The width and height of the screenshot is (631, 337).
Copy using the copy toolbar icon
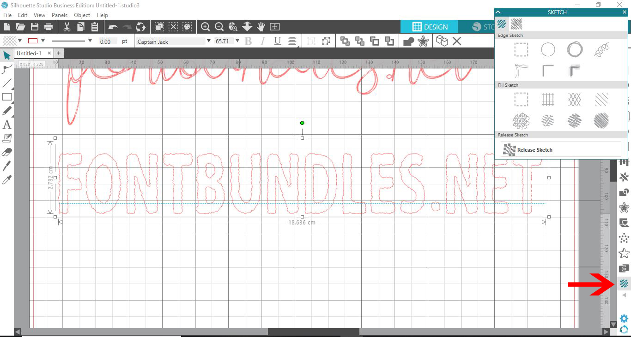coord(81,27)
